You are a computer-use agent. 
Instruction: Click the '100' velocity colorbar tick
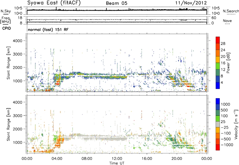tap(224, 116)
